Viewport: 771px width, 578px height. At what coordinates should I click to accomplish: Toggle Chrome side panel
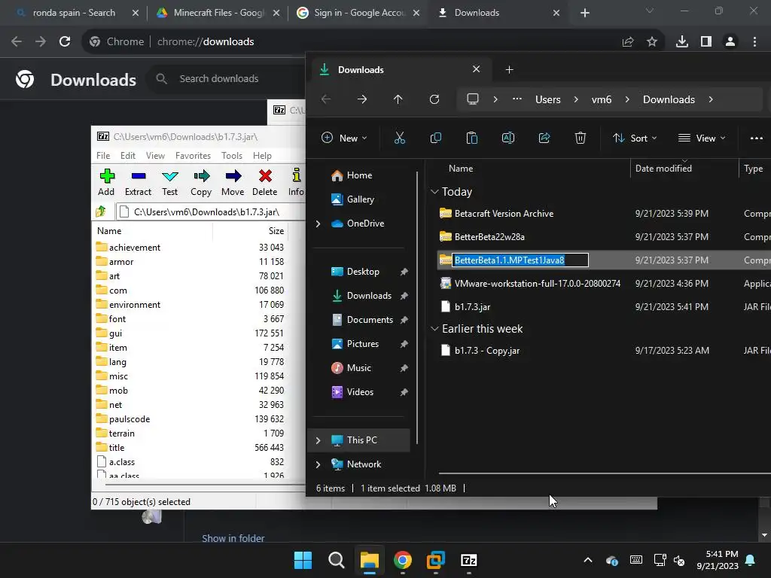tap(706, 42)
